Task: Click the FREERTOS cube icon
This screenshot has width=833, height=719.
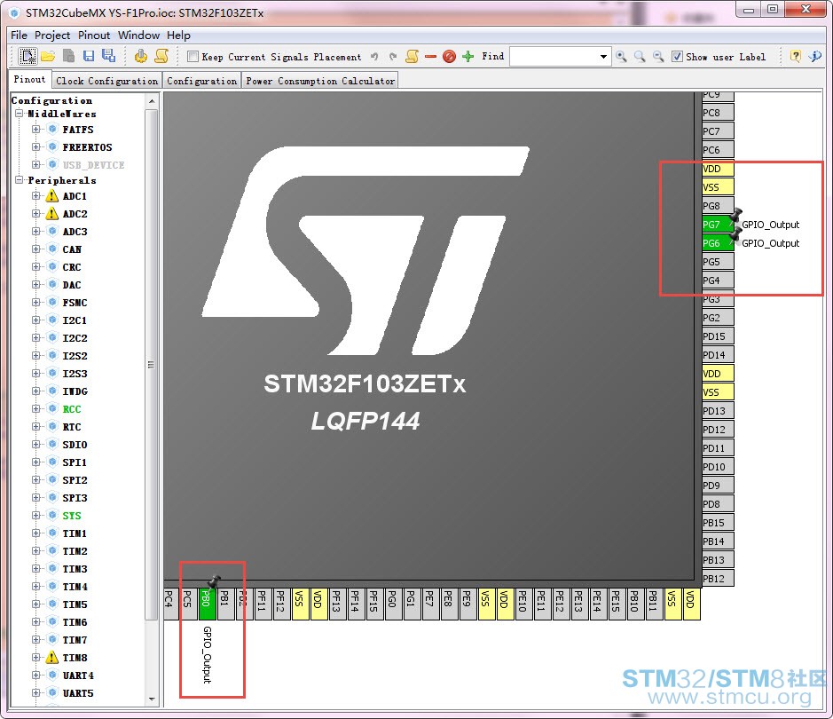Action: [x=52, y=146]
